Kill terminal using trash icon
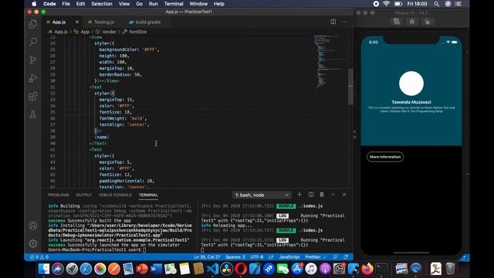This screenshot has height=278, width=494. 322,195
